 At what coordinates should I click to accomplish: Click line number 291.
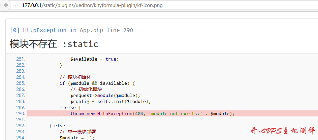tap(21, 120)
